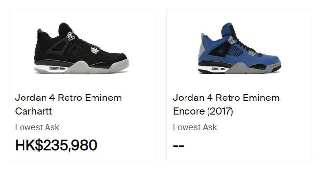Click the word Carhartt on the second title line
Image resolution: width=323 pixels, height=176 pixels.
[x=34, y=111]
